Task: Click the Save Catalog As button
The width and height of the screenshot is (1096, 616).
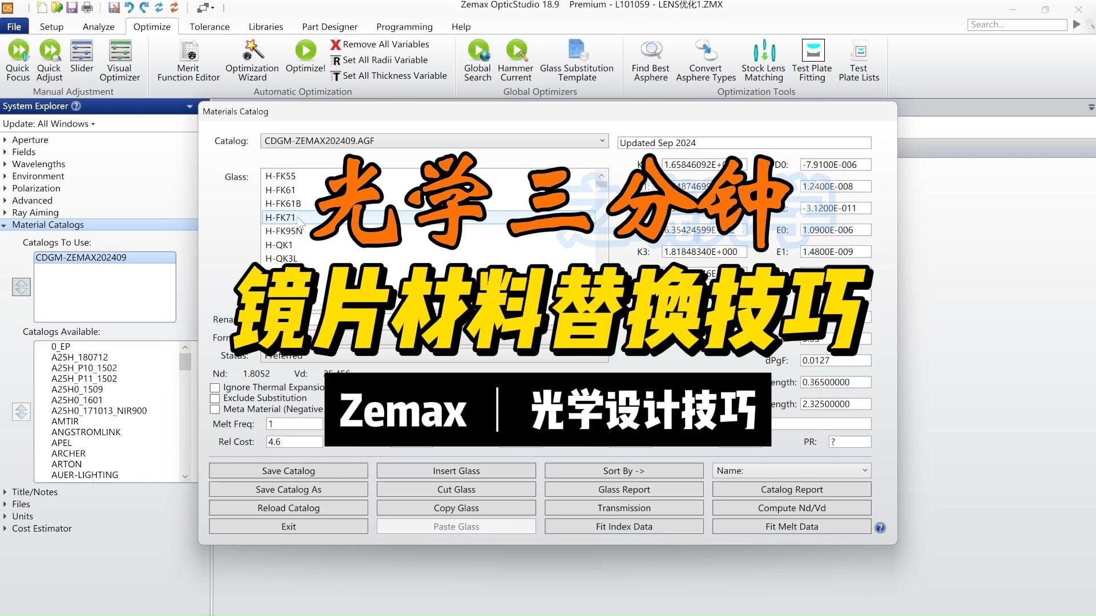Action: point(288,489)
